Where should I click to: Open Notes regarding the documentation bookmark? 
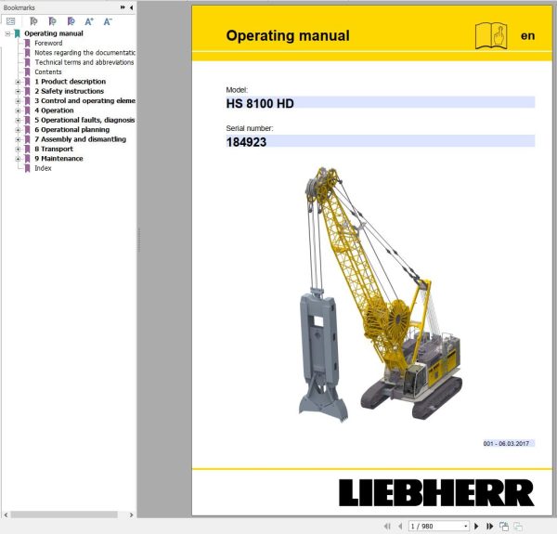84,53
